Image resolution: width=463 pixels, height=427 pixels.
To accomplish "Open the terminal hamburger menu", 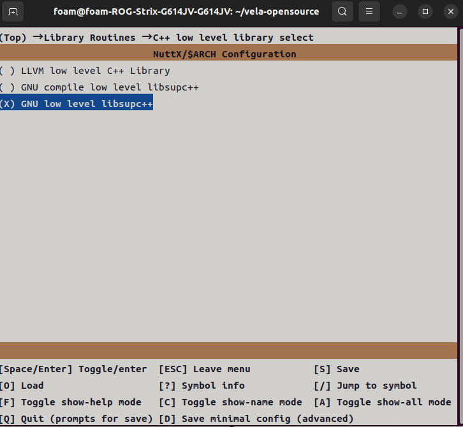I will 369,11.
